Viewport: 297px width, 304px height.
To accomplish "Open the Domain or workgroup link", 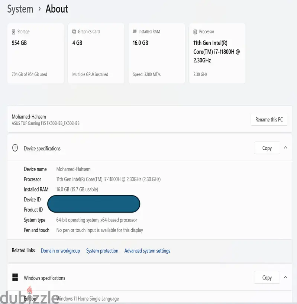I will (60, 251).
